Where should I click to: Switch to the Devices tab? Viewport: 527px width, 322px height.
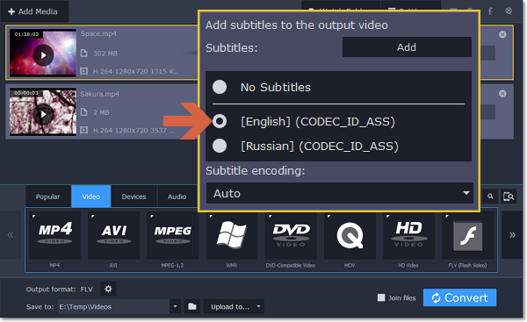point(134,197)
